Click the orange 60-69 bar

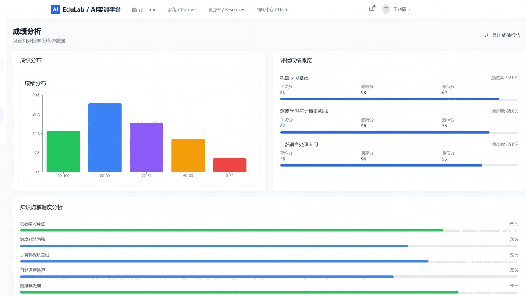[x=188, y=155]
